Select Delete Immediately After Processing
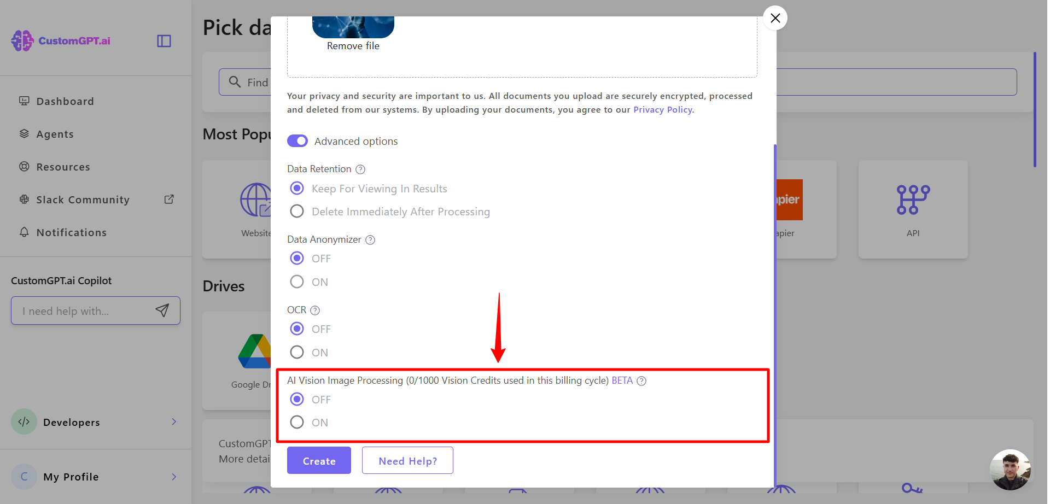 point(297,211)
